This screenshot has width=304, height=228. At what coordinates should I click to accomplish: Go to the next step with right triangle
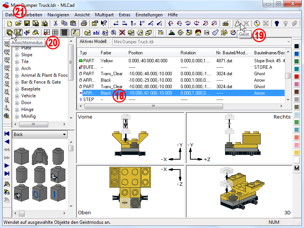(x=7, y=165)
